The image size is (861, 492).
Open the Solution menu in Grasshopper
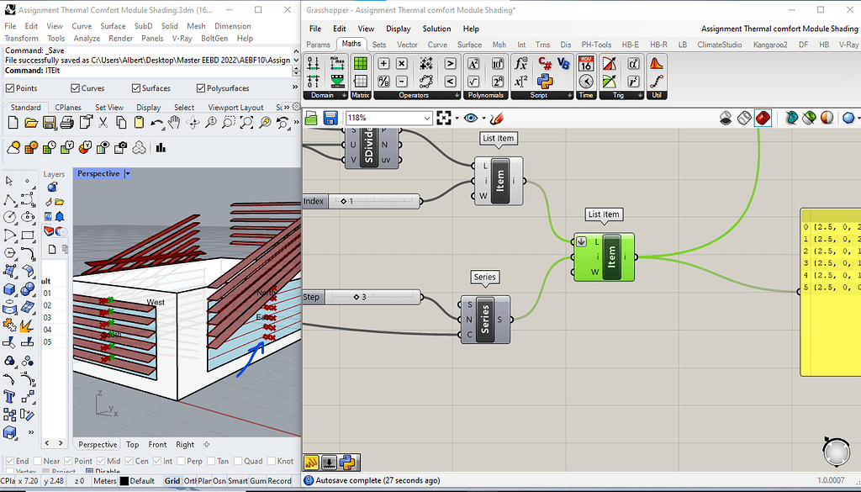click(x=436, y=28)
